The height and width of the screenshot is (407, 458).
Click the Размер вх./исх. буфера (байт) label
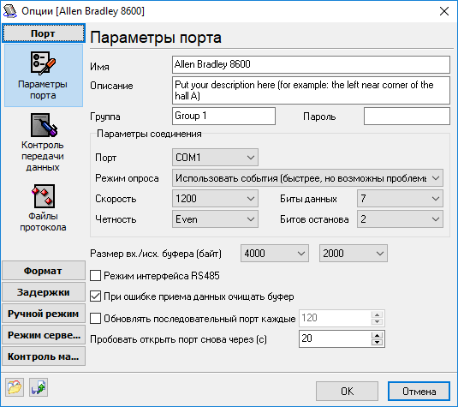coord(156,254)
